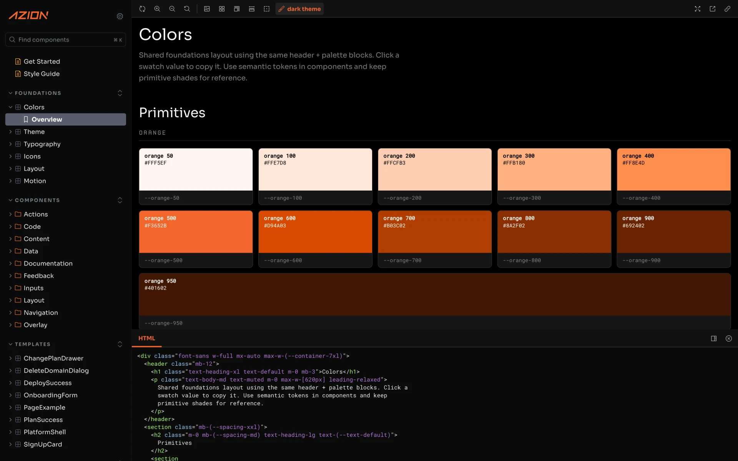Click the Content folder icon
Image resolution: width=738 pixels, height=461 pixels.
[x=18, y=239]
